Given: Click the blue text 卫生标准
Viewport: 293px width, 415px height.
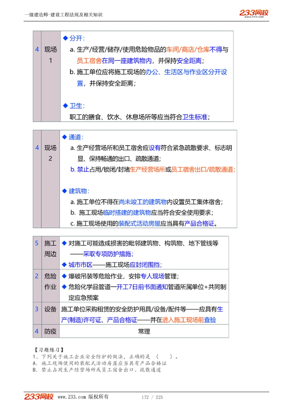Looking at the screenshot, I should 195,117.
